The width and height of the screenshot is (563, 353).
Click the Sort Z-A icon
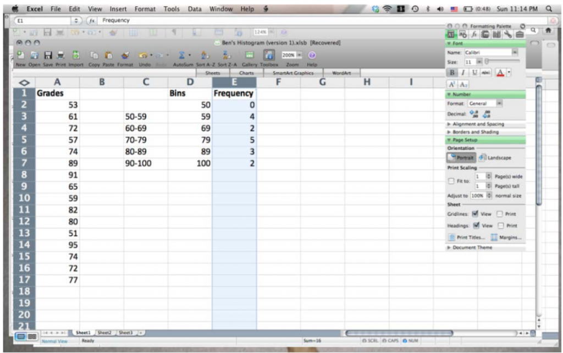click(226, 56)
